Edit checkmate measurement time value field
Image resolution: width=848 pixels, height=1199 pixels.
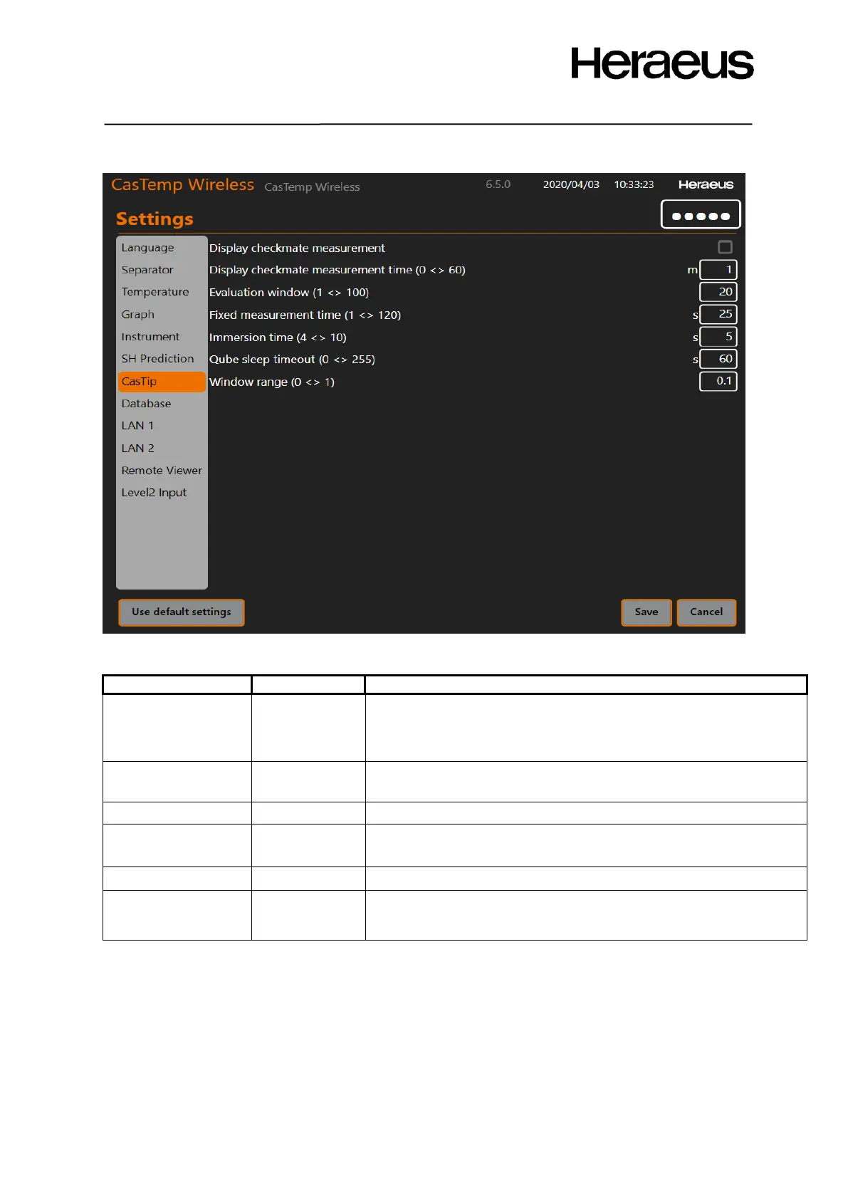[x=718, y=270]
